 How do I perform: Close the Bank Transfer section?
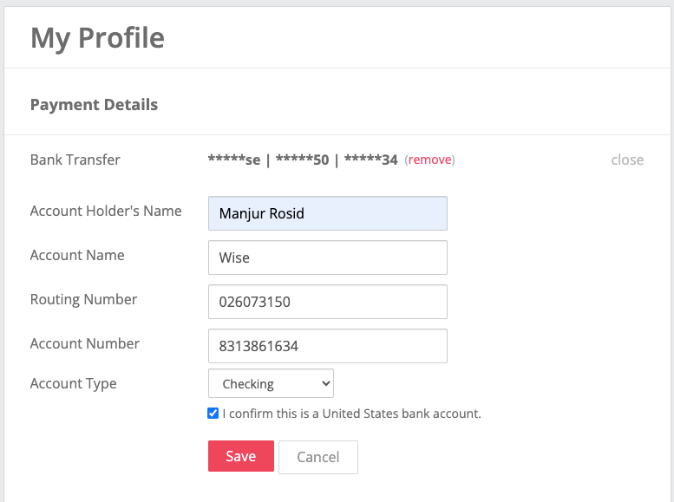click(x=626, y=160)
